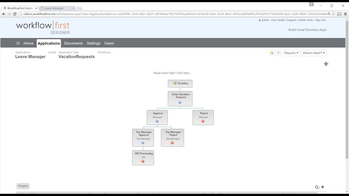
Task: Expand the What's Next? dropdown
Action: click(314, 53)
